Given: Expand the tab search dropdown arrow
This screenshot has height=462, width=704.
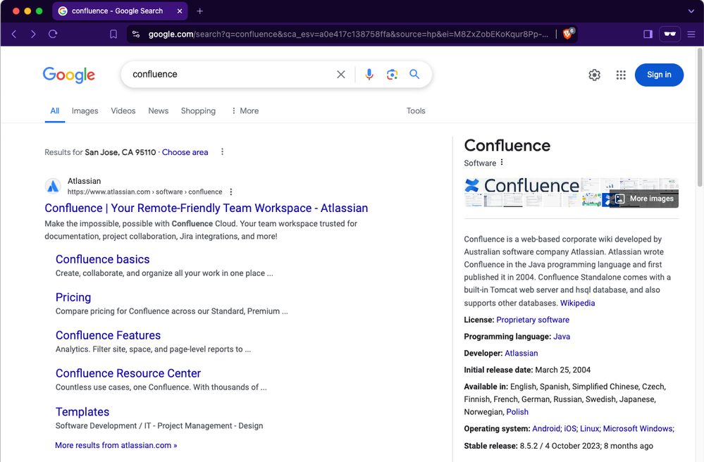Looking at the screenshot, I should click(x=691, y=11).
